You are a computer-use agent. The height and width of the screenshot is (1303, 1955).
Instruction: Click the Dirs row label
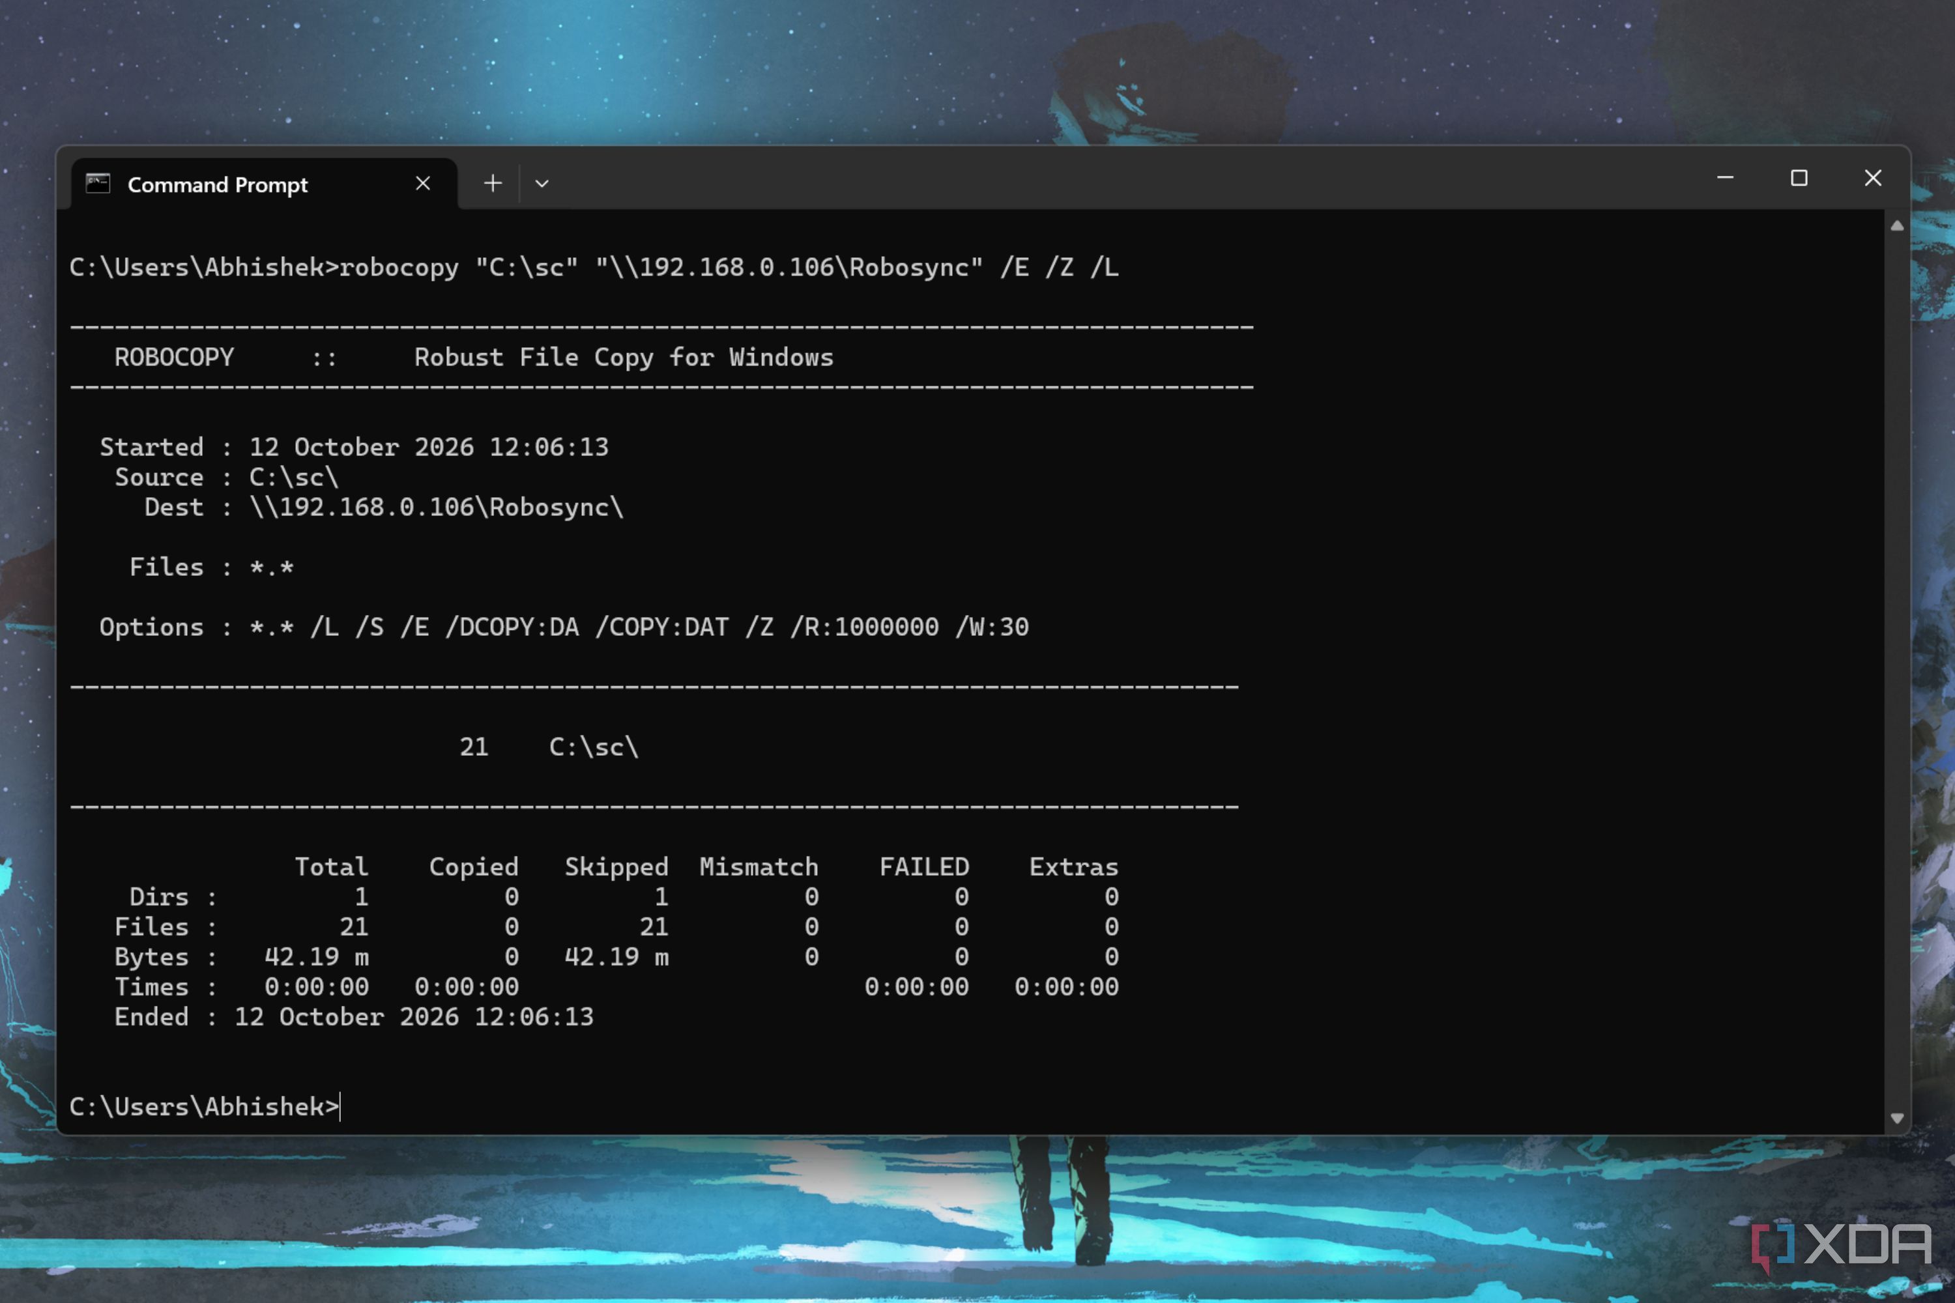[159, 896]
